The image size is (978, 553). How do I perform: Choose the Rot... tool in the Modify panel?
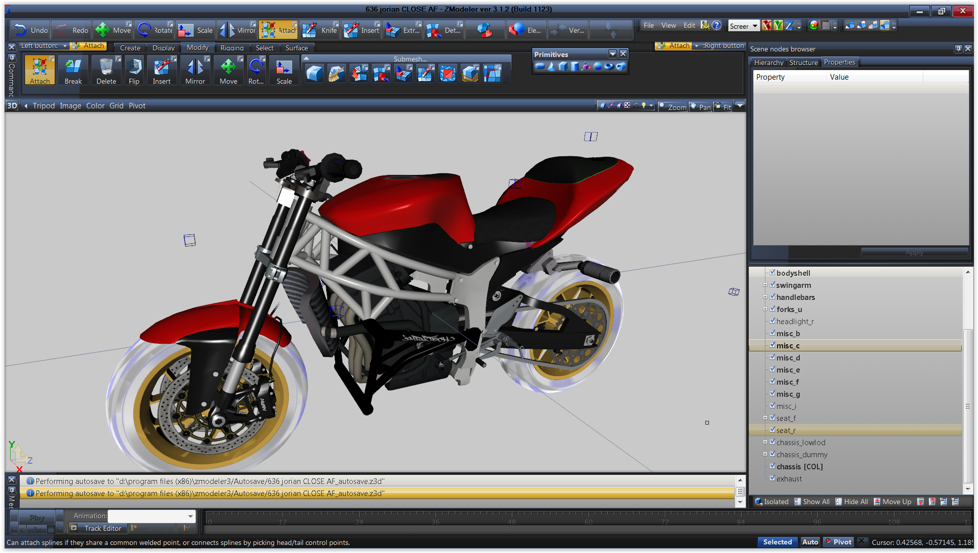(x=256, y=71)
